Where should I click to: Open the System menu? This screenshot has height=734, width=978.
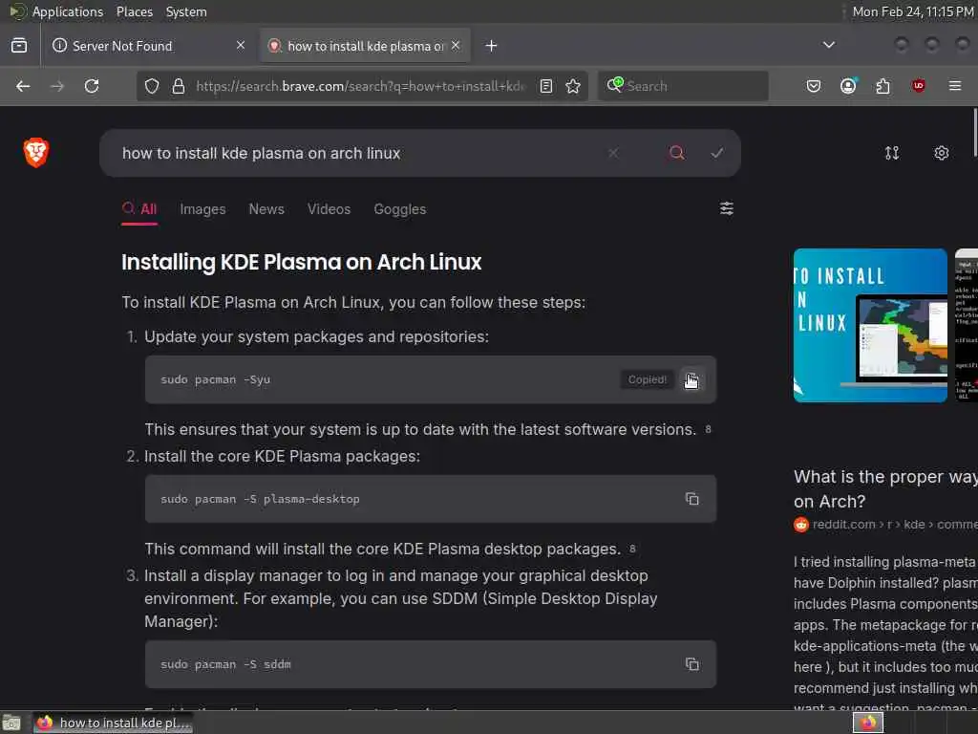point(186,11)
